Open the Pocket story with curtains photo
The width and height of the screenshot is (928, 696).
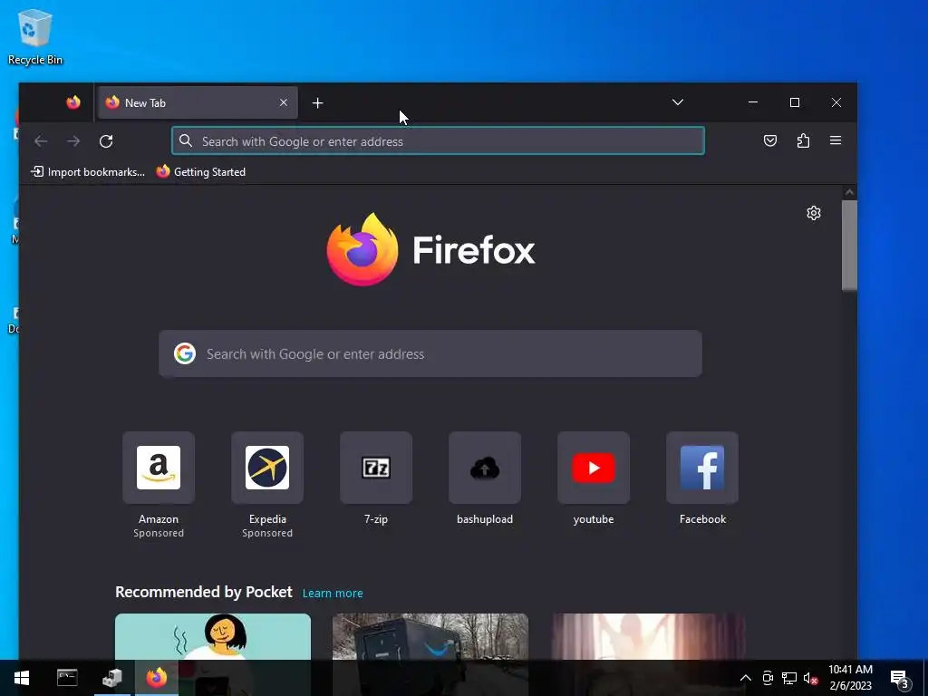[x=648, y=636]
